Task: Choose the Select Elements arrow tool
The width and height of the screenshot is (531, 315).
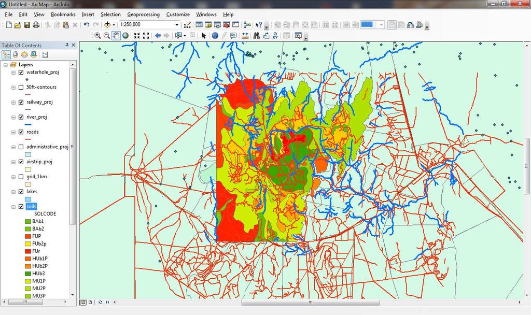Action: click(x=203, y=36)
